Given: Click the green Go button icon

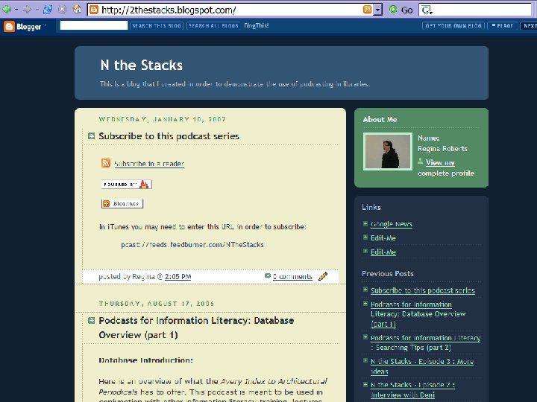Looking at the screenshot, I should pos(393,10).
